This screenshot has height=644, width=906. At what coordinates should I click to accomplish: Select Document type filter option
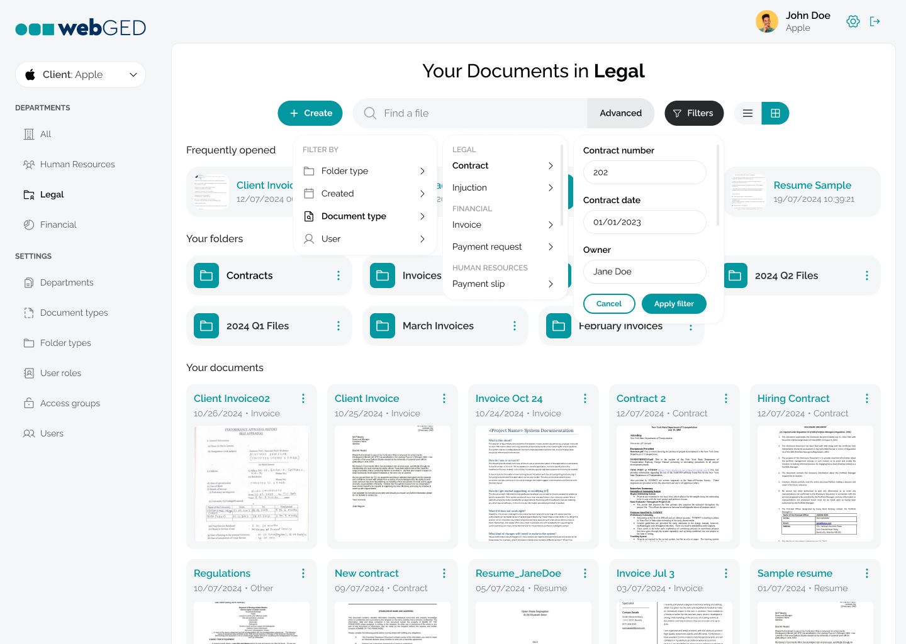[365, 216]
